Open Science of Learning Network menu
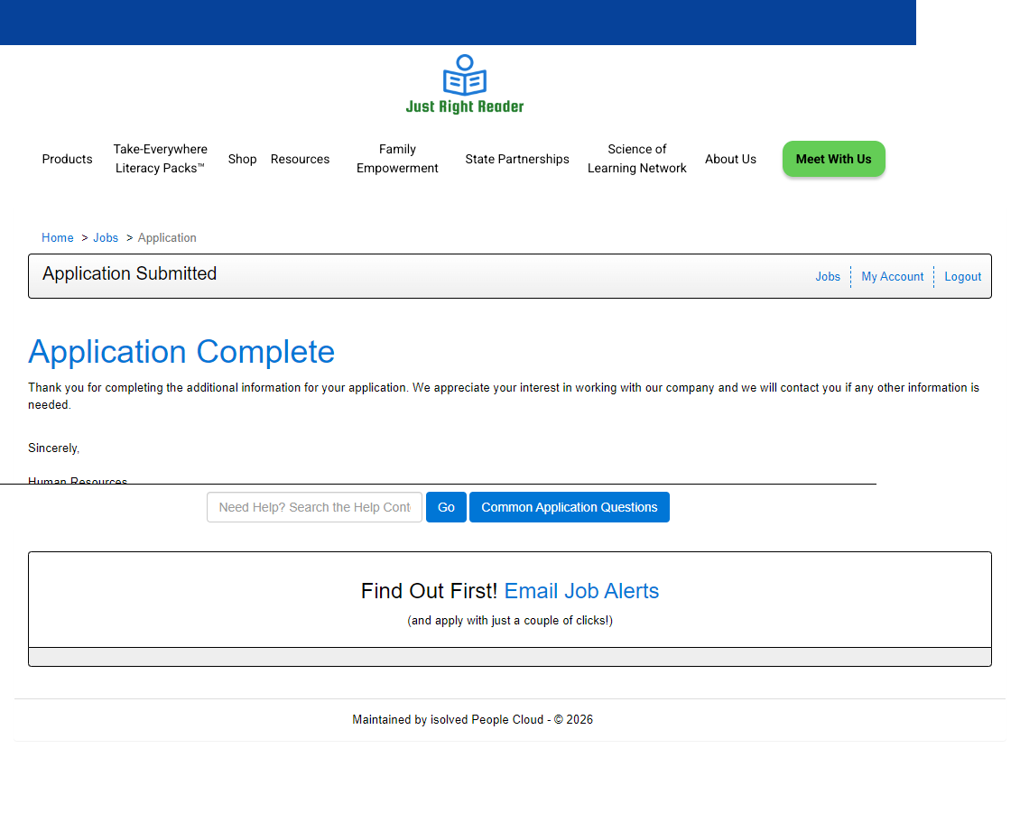 click(x=636, y=159)
